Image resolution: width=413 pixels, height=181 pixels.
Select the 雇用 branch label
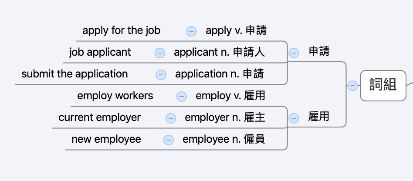coord(319,116)
